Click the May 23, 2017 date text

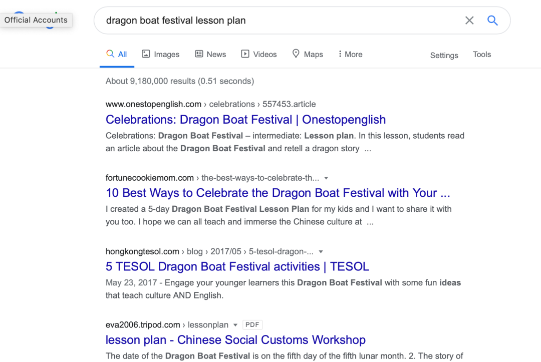tap(131, 283)
